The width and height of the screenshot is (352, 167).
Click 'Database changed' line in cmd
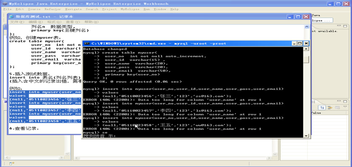[105, 49]
